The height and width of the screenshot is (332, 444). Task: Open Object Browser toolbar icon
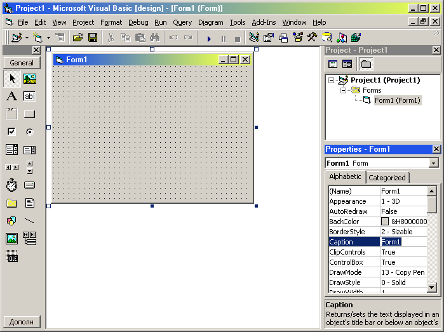(298, 37)
